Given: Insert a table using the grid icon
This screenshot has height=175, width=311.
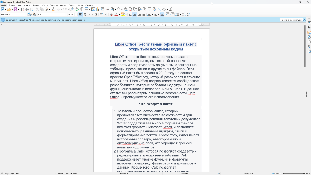Looking at the screenshot, I should click(x=87, y=9).
